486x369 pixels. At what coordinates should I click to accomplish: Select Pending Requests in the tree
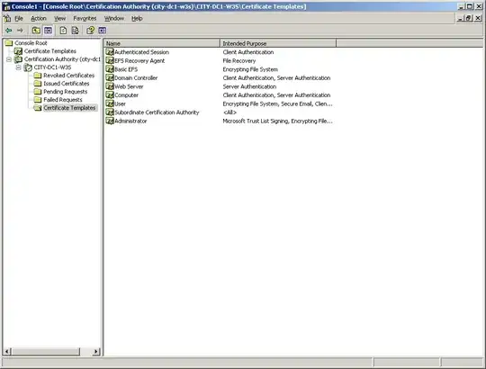click(65, 92)
